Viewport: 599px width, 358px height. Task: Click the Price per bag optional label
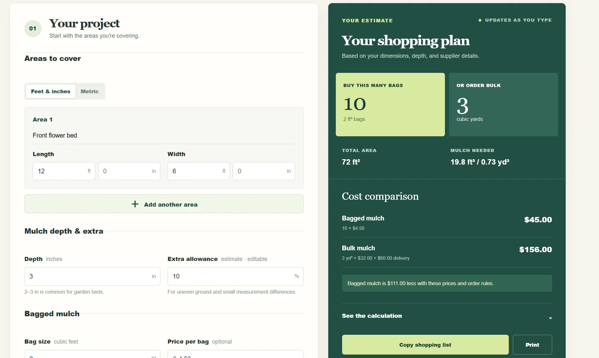click(200, 342)
